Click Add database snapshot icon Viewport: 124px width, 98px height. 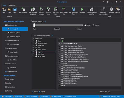[33, 9]
